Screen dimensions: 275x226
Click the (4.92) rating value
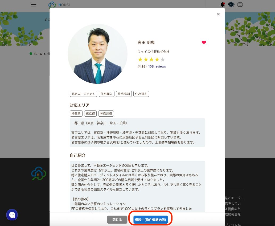click(142, 66)
